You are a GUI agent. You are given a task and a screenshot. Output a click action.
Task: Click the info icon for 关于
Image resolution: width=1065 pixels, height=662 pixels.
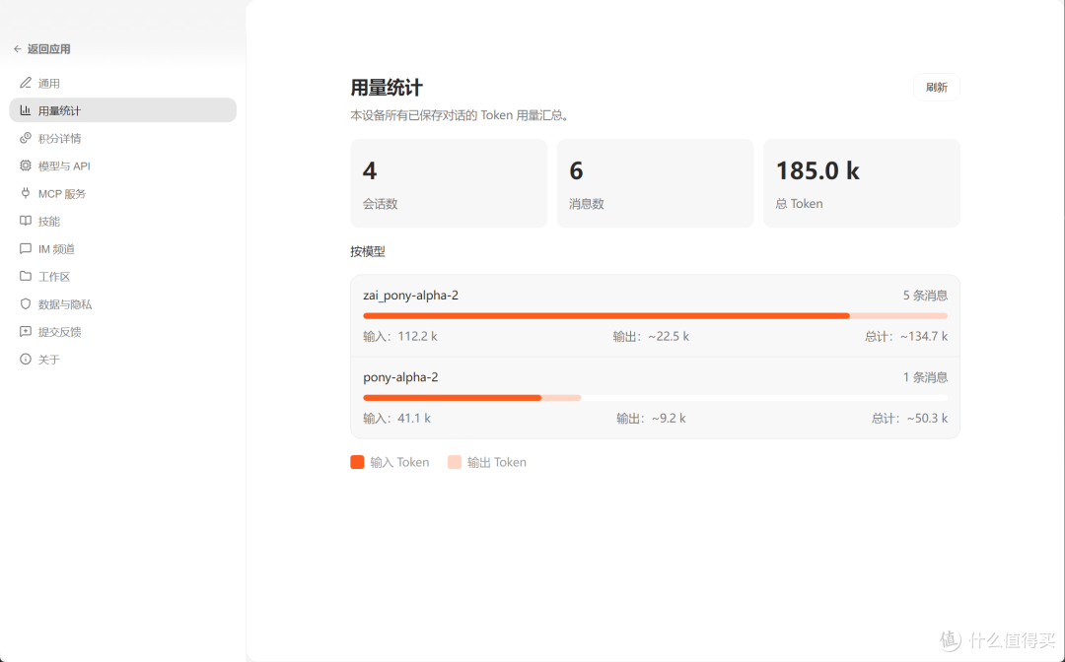coord(25,359)
